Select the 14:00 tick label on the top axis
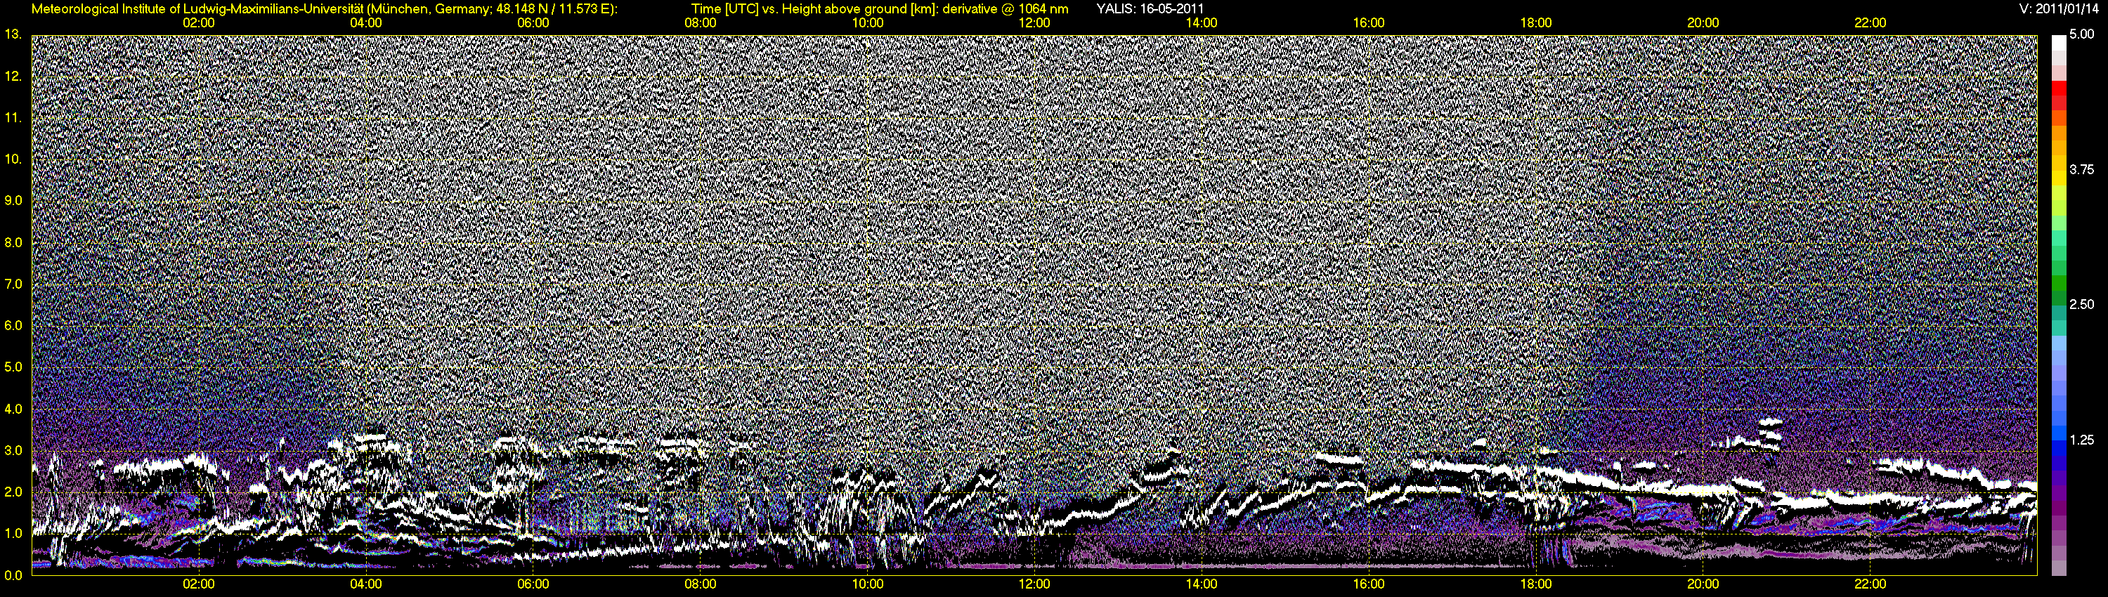The image size is (2108, 597). (x=1202, y=23)
